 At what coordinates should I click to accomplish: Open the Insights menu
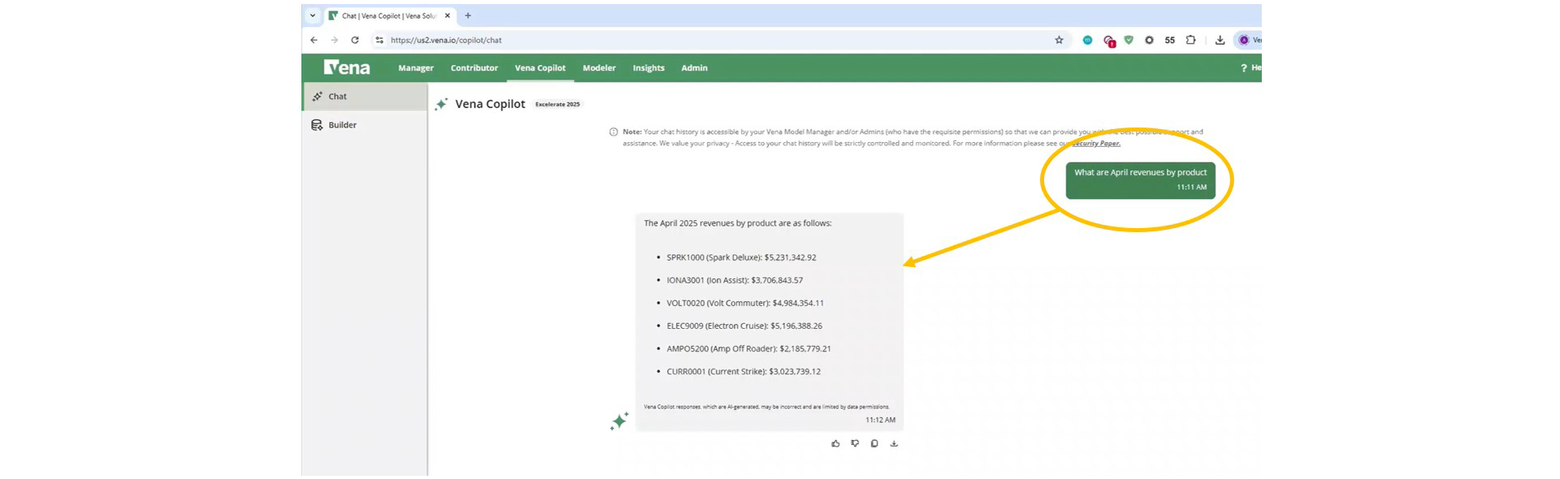[x=648, y=68]
